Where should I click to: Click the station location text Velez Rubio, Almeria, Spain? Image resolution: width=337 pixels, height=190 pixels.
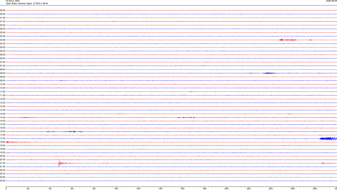pyautogui.click(x=19, y=4)
